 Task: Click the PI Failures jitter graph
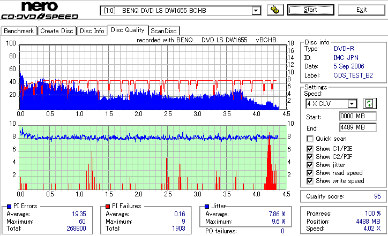pos(153,158)
